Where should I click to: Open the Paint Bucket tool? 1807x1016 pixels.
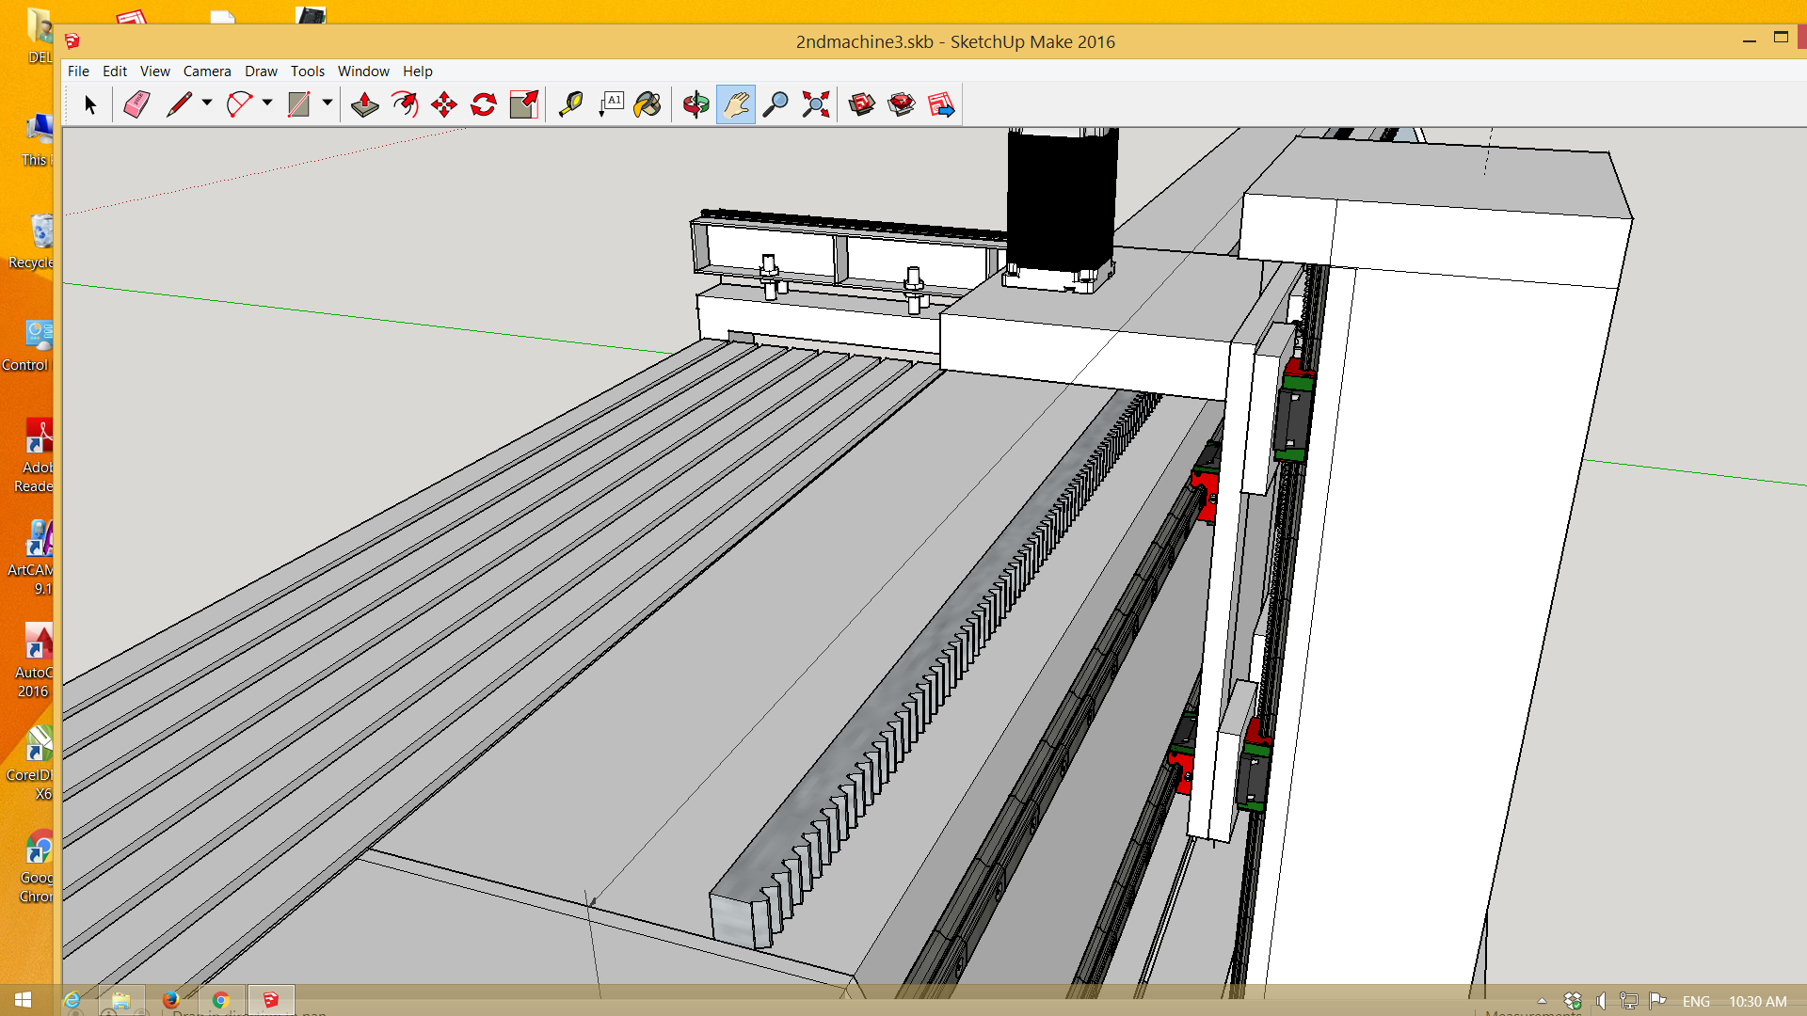point(648,104)
